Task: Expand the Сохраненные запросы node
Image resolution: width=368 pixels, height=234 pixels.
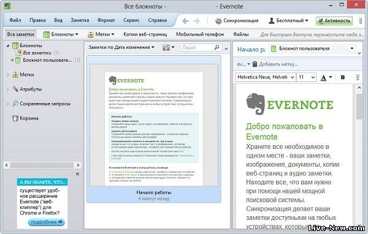Action: [x=8, y=104]
